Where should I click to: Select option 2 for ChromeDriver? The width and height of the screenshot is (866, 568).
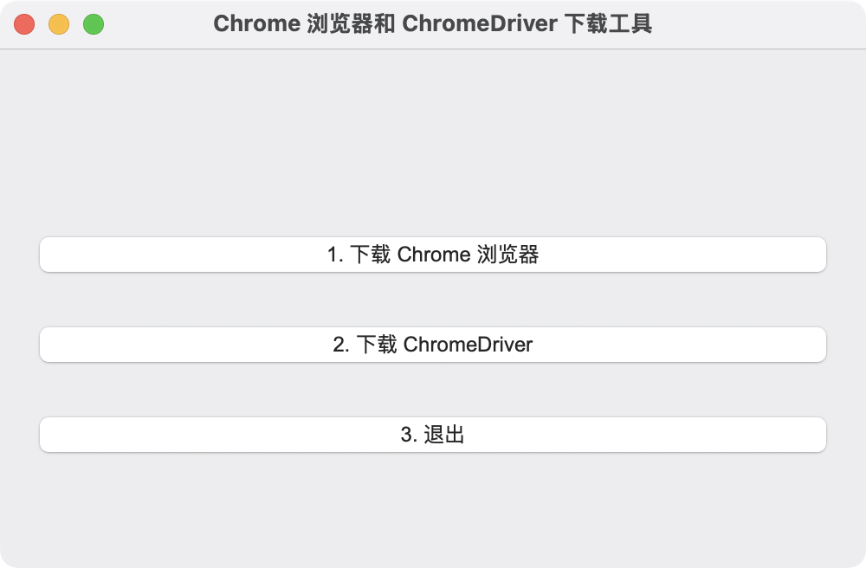tap(433, 345)
